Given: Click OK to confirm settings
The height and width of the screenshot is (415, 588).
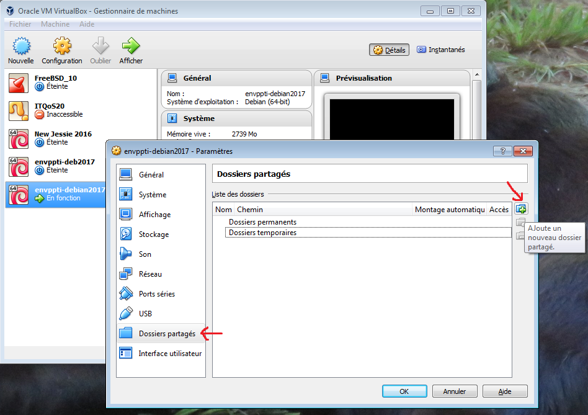Looking at the screenshot, I should click(404, 391).
